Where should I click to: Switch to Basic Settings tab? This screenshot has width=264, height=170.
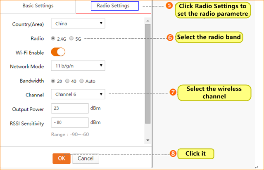point(38,6)
